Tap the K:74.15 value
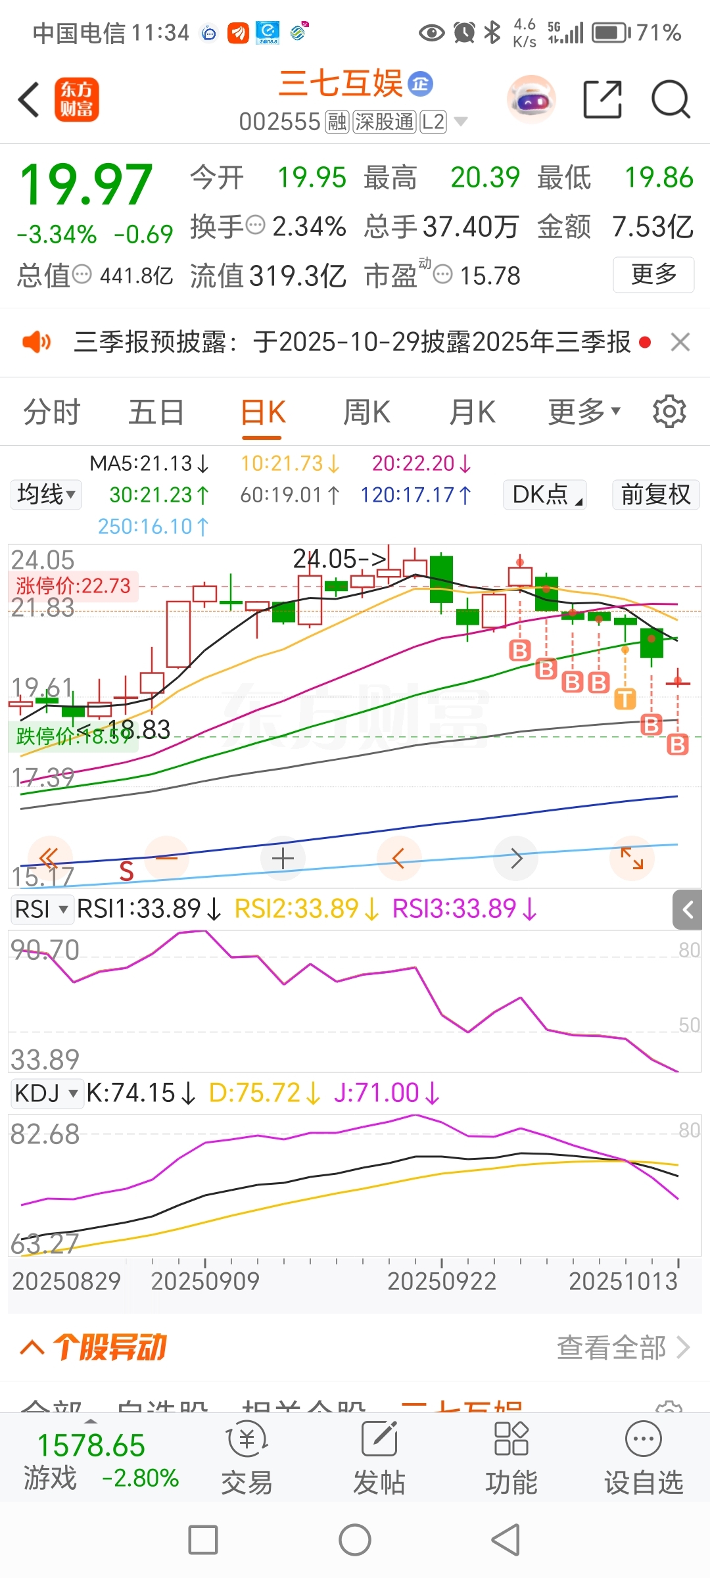Screen dimensions: 710x1578 [141, 1093]
